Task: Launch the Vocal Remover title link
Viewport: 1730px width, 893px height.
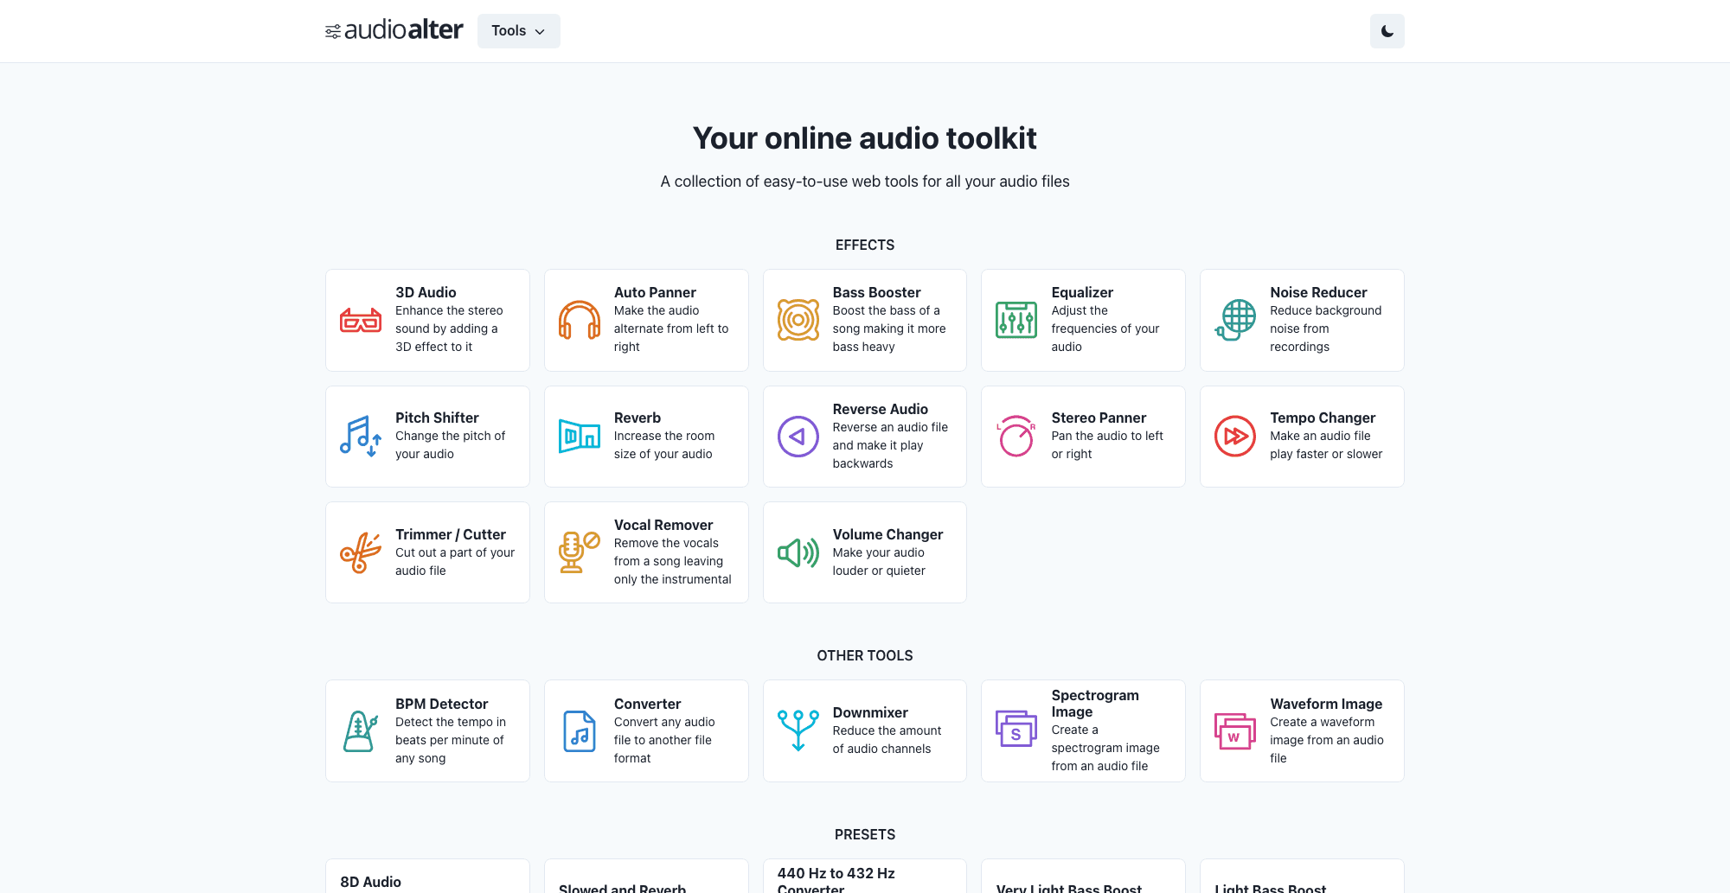Action: tap(663, 525)
